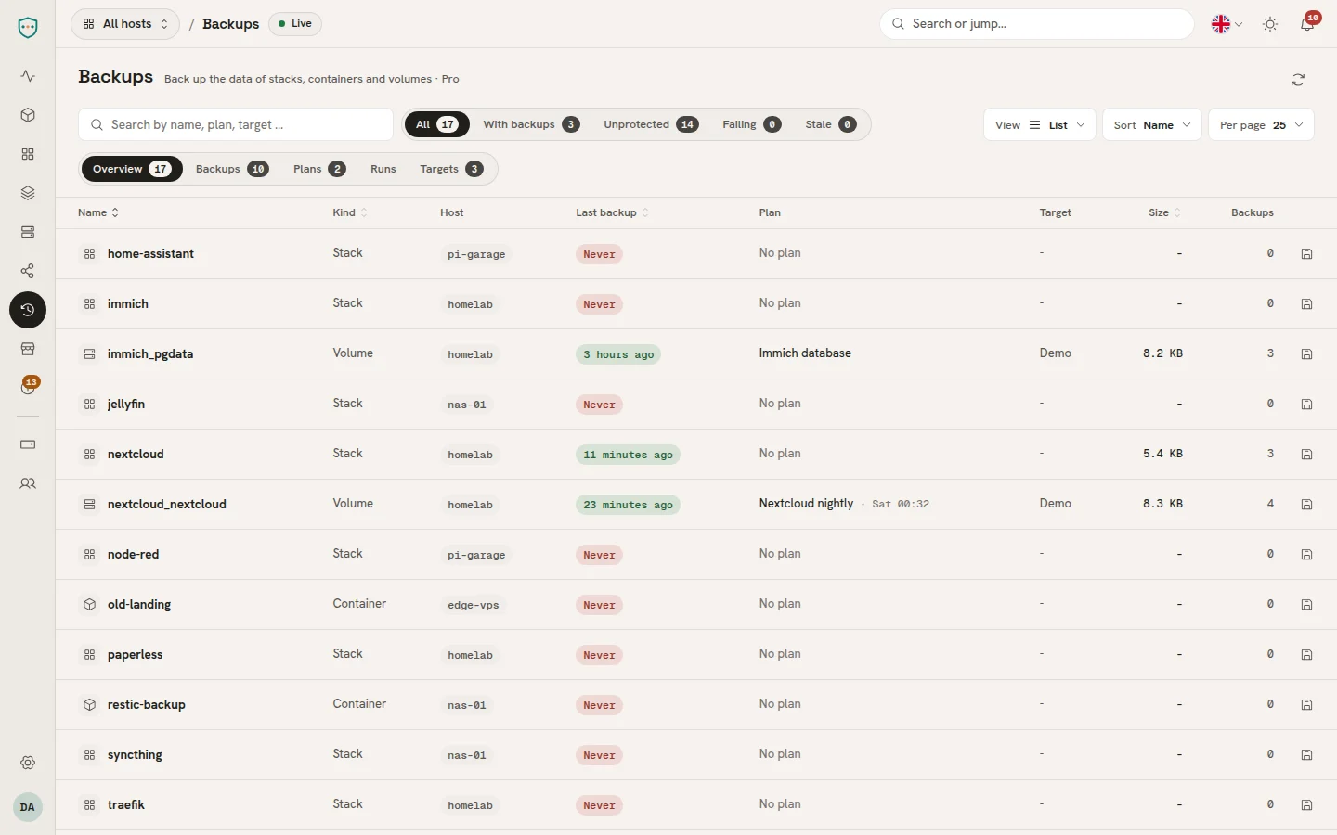Open notifications bell with 10 badge
This screenshot has width=1337, height=835.
(x=1307, y=24)
